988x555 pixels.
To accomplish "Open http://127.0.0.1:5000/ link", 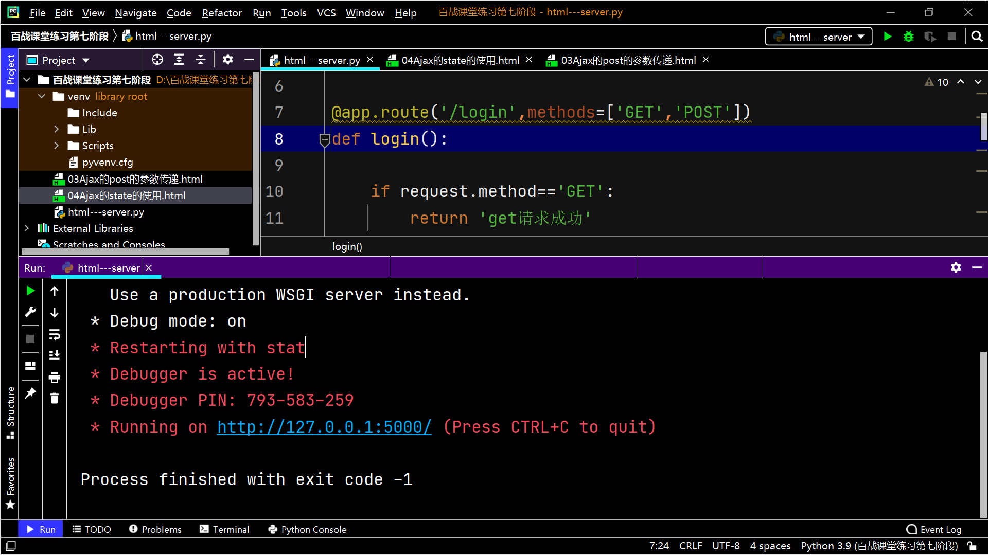I will (324, 427).
